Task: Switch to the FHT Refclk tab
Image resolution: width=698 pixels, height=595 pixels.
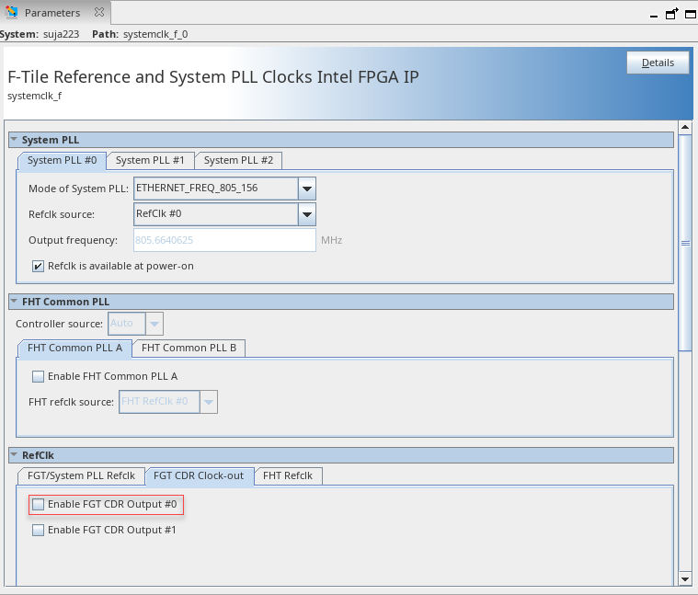Action: (x=288, y=475)
